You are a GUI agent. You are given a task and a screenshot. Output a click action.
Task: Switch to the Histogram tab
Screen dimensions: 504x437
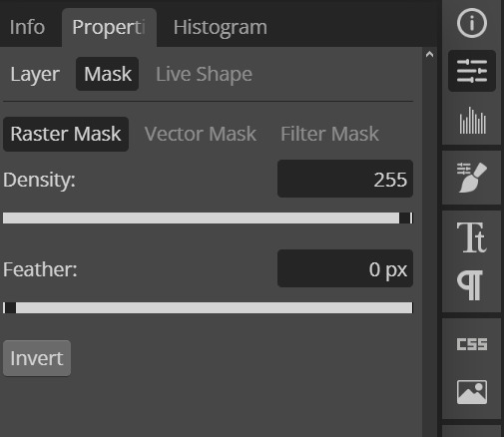point(221,27)
